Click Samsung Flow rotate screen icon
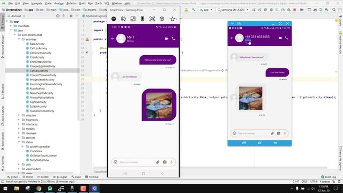The width and height of the screenshot is (343, 193). 123,19
